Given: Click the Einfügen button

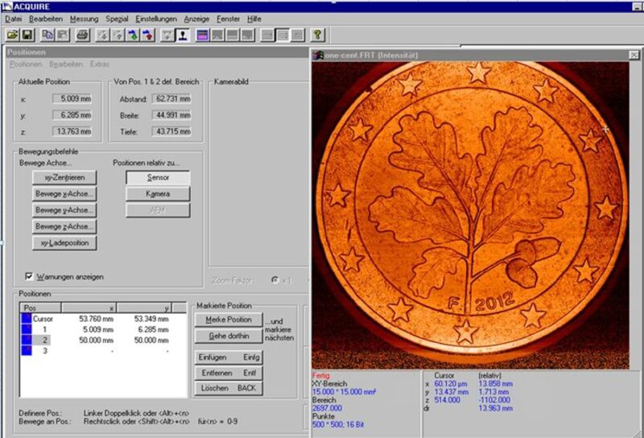Looking at the screenshot, I should 229,357.
